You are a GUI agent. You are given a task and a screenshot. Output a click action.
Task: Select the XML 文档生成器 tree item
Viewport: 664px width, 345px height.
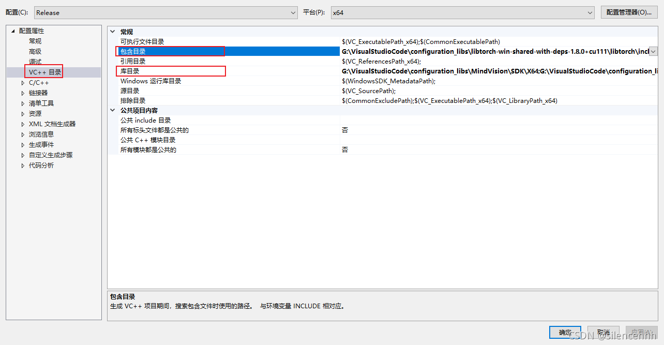click(52, 124)
